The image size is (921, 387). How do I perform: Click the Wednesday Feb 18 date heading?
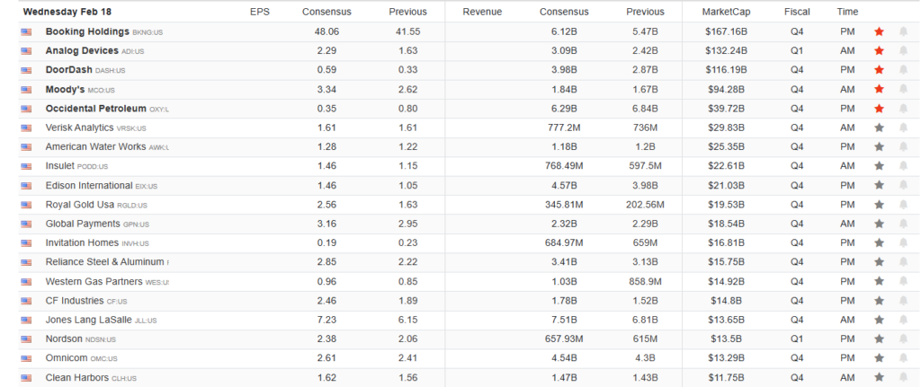click(x=67, y=12)
